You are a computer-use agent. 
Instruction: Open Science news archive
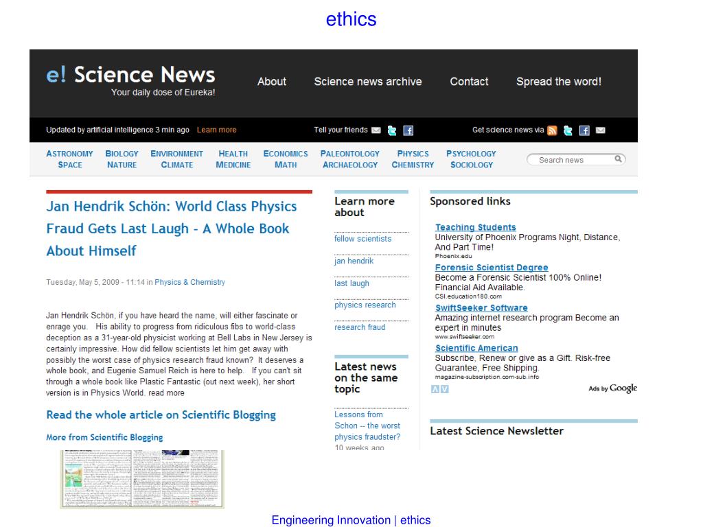click(368, 82)
